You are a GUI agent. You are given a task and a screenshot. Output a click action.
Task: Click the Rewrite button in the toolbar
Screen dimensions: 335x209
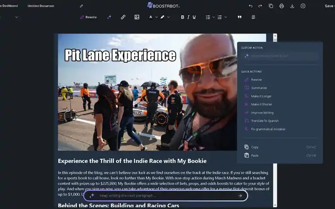click(89, 17)
